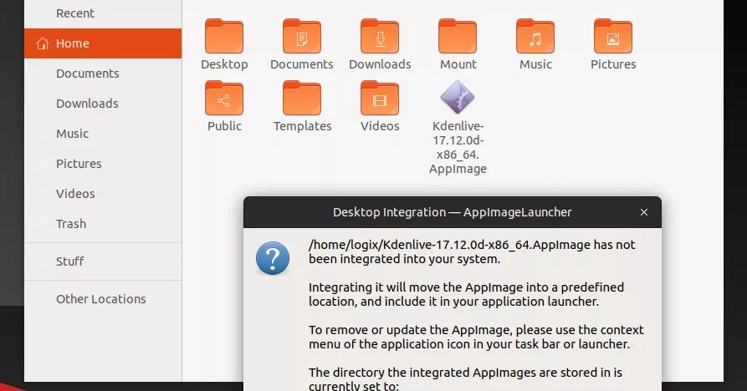The image size is (747, 391).
Task: Open the Public shared folder
Action: [224, 98]
